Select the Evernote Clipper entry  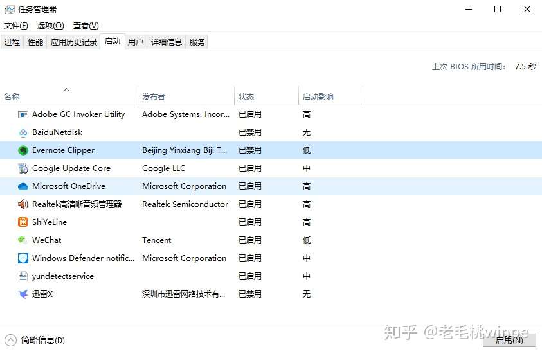click(x=271, y=150)
